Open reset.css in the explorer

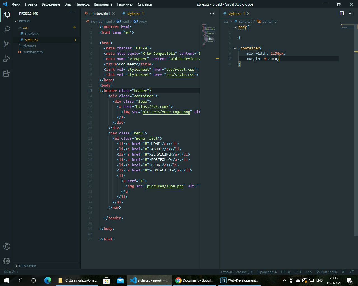[32, 34]
